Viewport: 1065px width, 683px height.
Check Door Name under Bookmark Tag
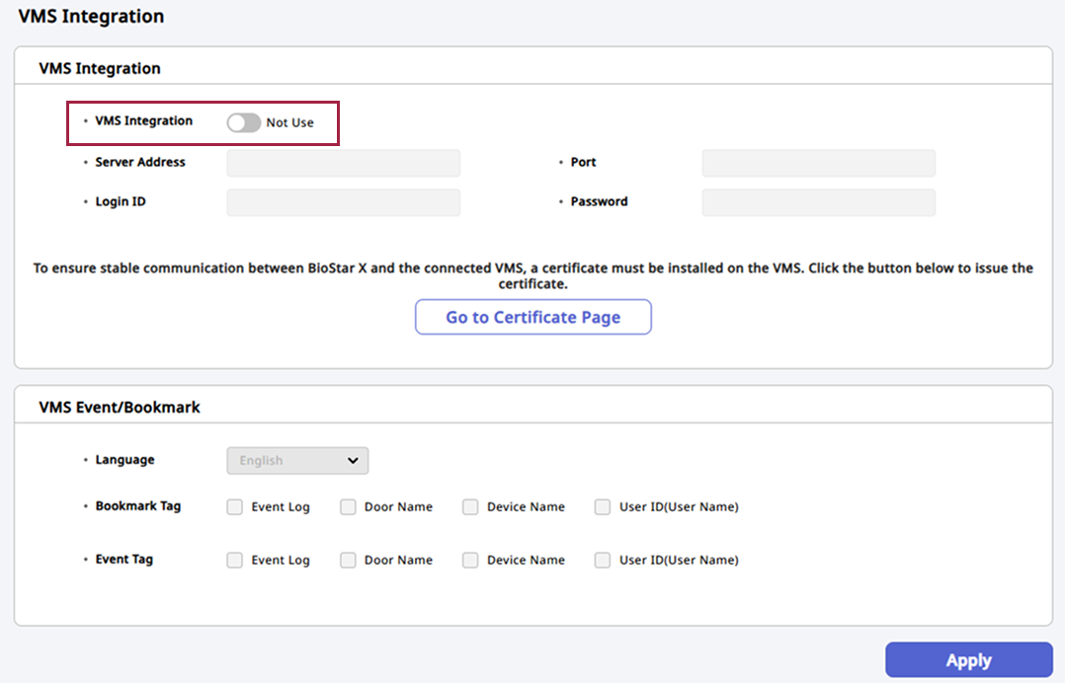[348, 507]
